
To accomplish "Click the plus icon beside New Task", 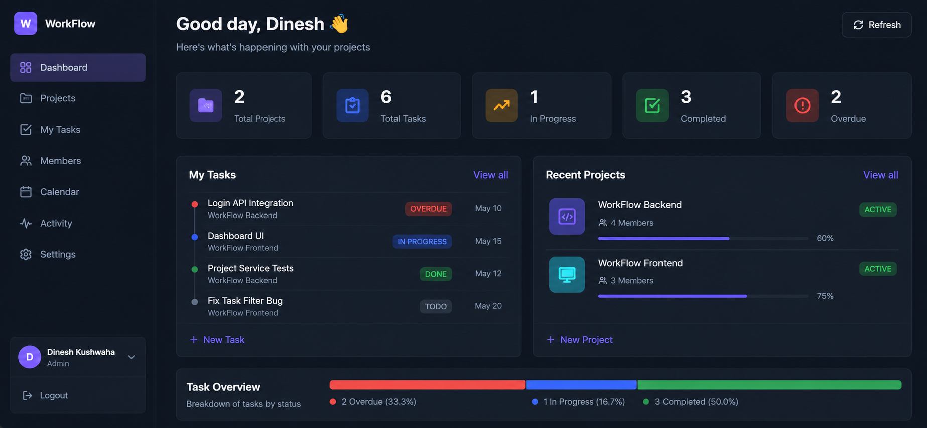I will 194,340.
